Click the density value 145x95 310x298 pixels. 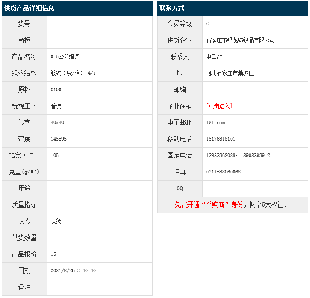point(59,139)
